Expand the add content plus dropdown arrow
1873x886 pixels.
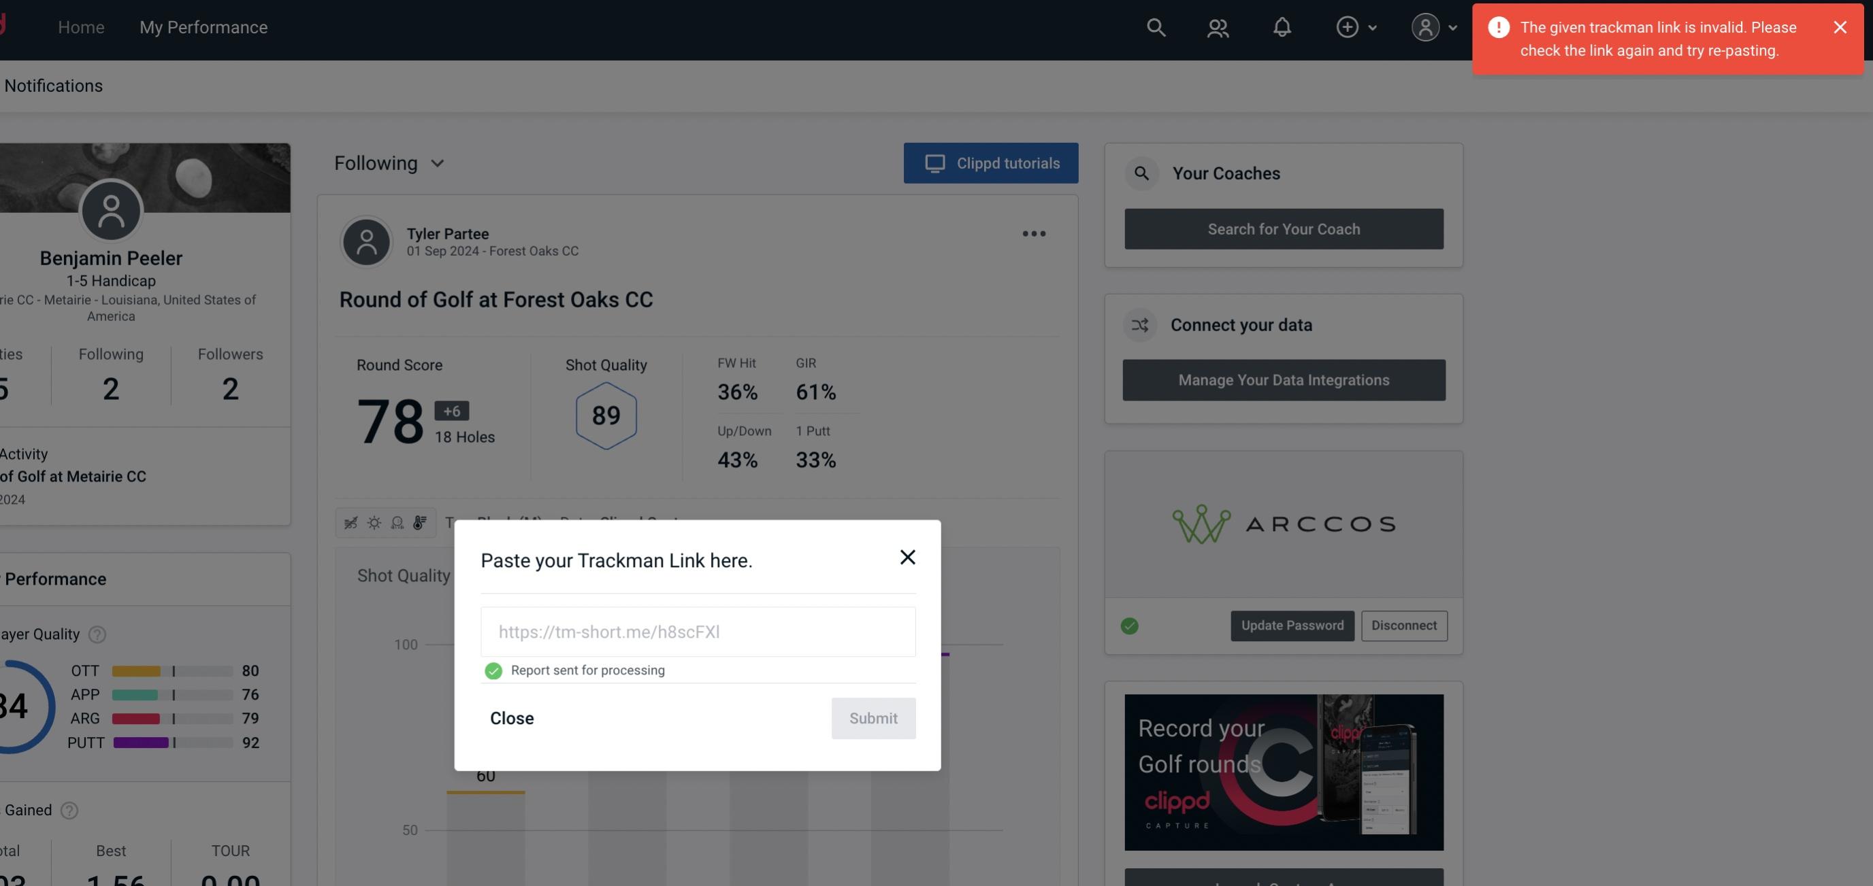[1373, 27]
